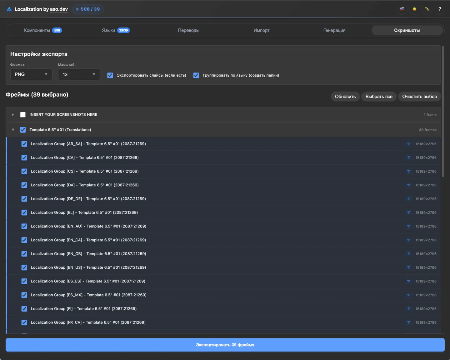
Task: Collapse the Template 6.5" #01 group
Action: 13,130
